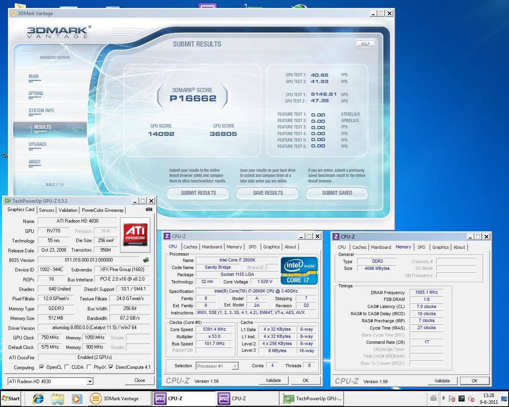The width and height of the screenshot is (509, 407).
Task: Click the SUBMIT SAVED button
Action: [337, 193]
